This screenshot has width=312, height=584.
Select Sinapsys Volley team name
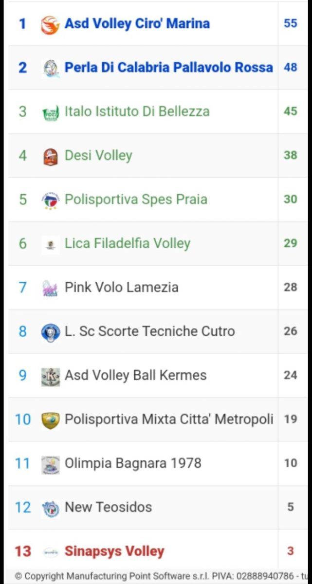tap(114, 551)
